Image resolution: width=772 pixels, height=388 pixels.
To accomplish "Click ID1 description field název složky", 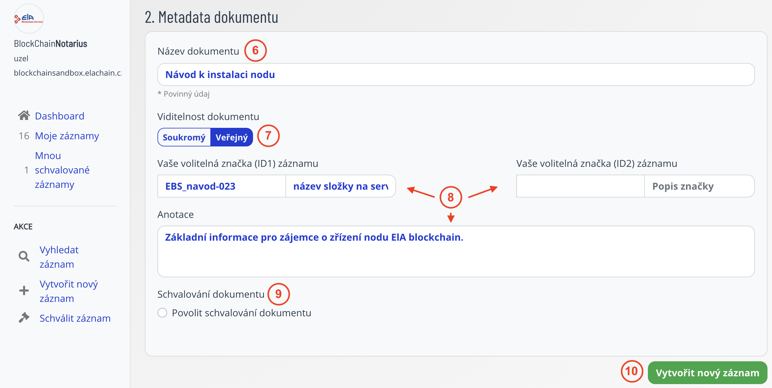I will coord(340,186).
